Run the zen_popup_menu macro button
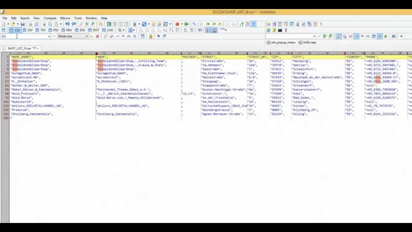 pos(281,42)
